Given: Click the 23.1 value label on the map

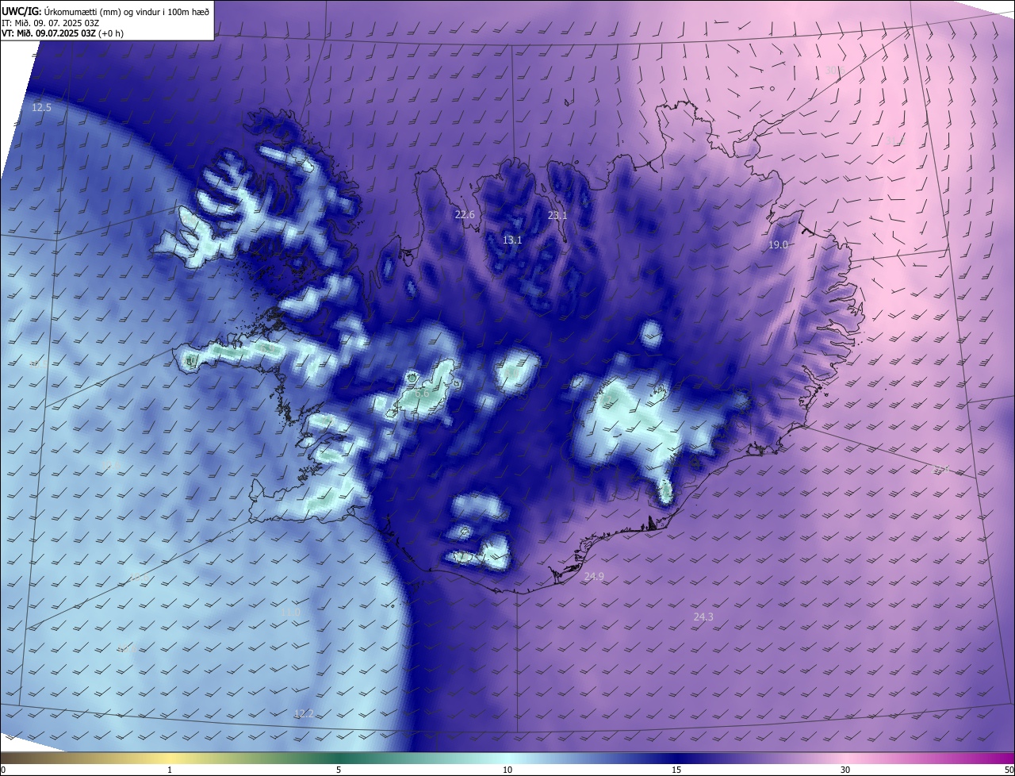Looking at the screenshot, I should click(557, 216).
